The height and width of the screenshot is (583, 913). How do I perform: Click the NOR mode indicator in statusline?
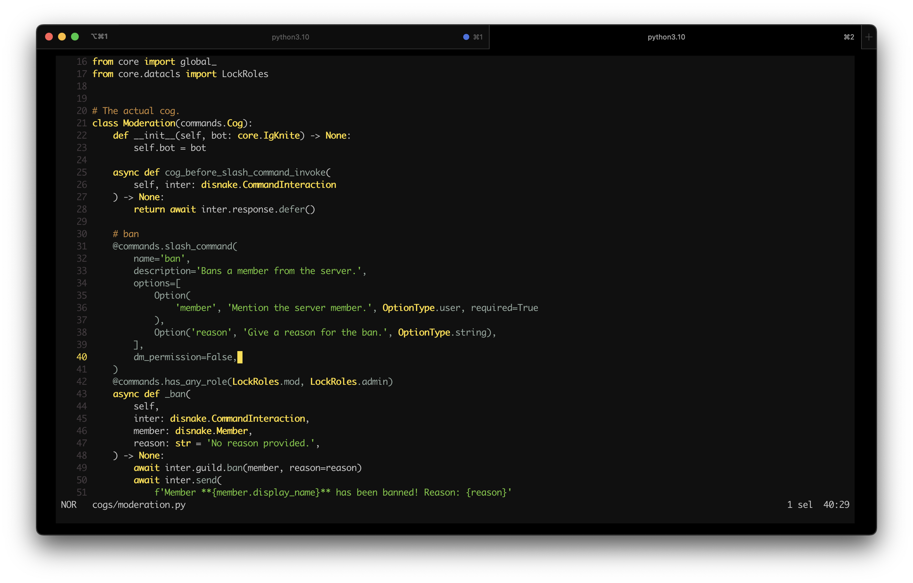(69, 505)
